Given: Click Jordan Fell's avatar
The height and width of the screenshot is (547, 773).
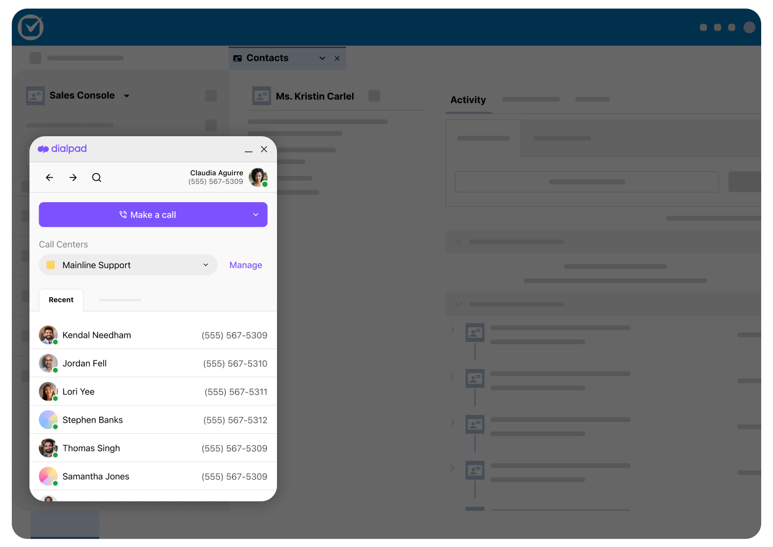Looking at the screenshot, I should tap(48, 364).
